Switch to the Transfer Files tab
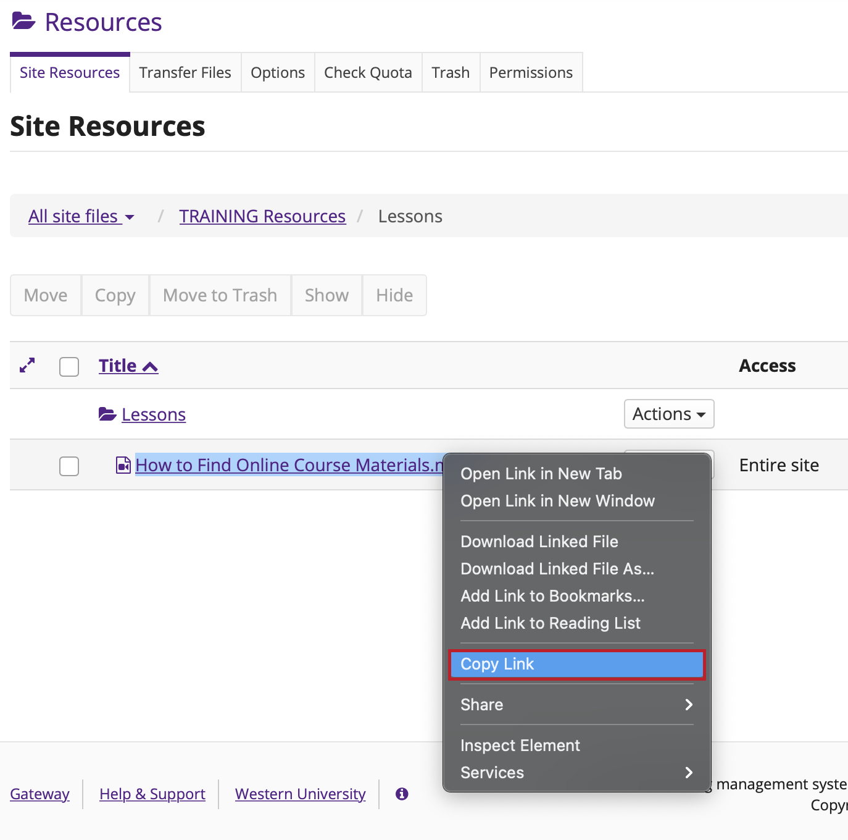The height and width of the screenshot is (840, 848). 185,73
